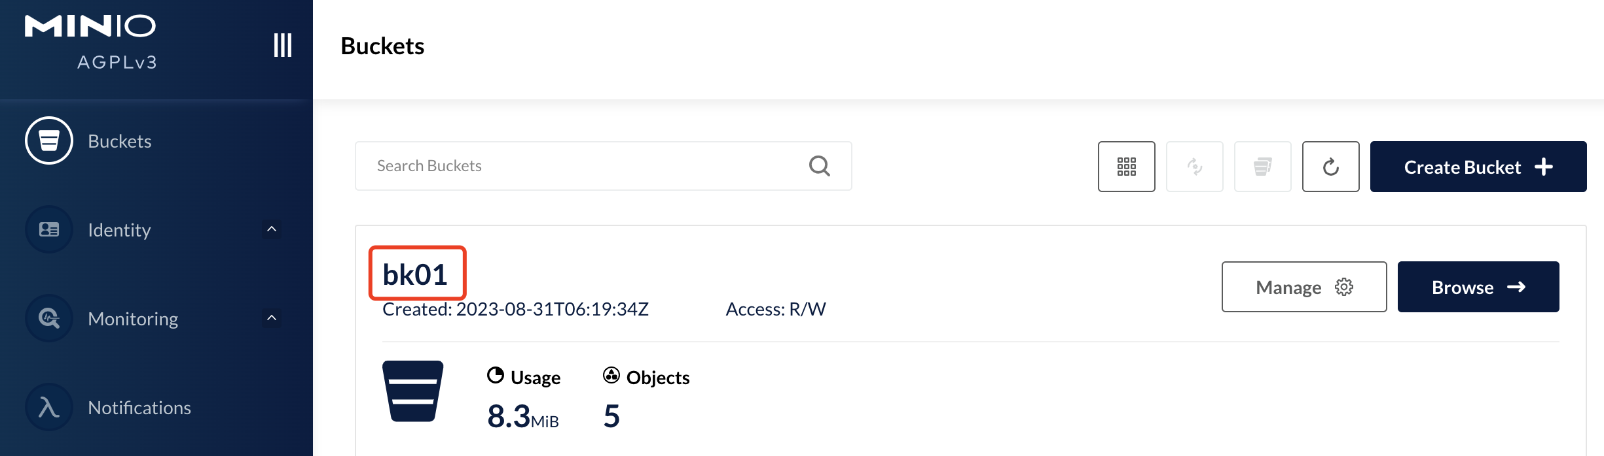Expand the Identity menu chevron
The height and width of the screenshot is (456, 1604).
click(x=272, y=229)
